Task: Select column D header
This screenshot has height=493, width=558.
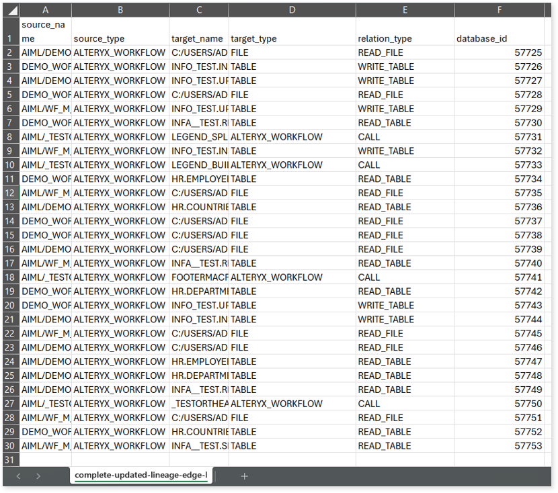Action: coord(292,10)
